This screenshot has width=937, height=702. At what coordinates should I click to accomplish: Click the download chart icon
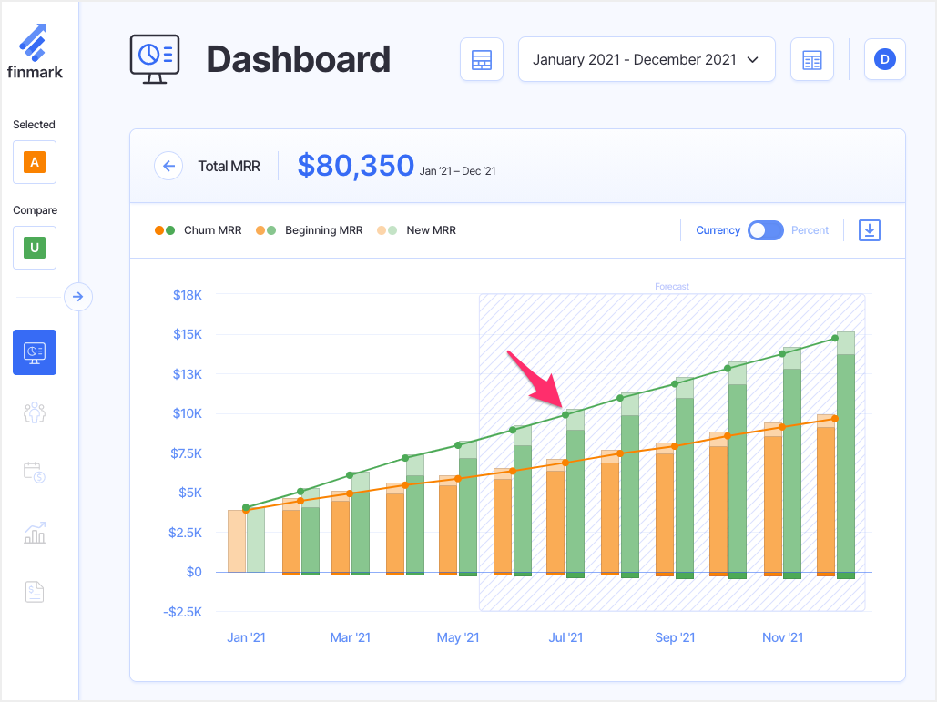click(870, 230)
